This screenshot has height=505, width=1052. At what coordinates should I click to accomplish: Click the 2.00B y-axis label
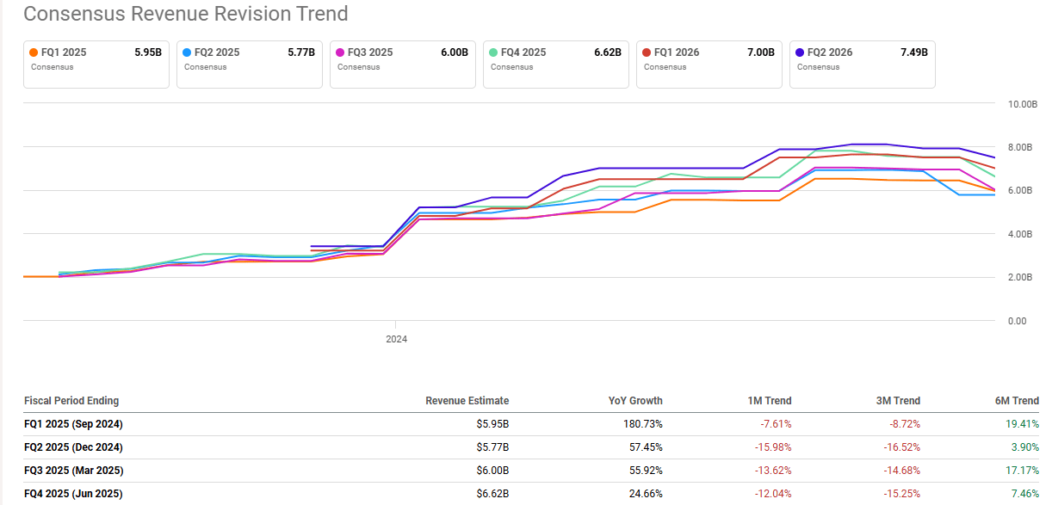pos(1020,277)
